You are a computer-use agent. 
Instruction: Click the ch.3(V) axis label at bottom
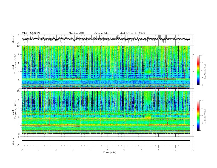click(x=13, y=141)
